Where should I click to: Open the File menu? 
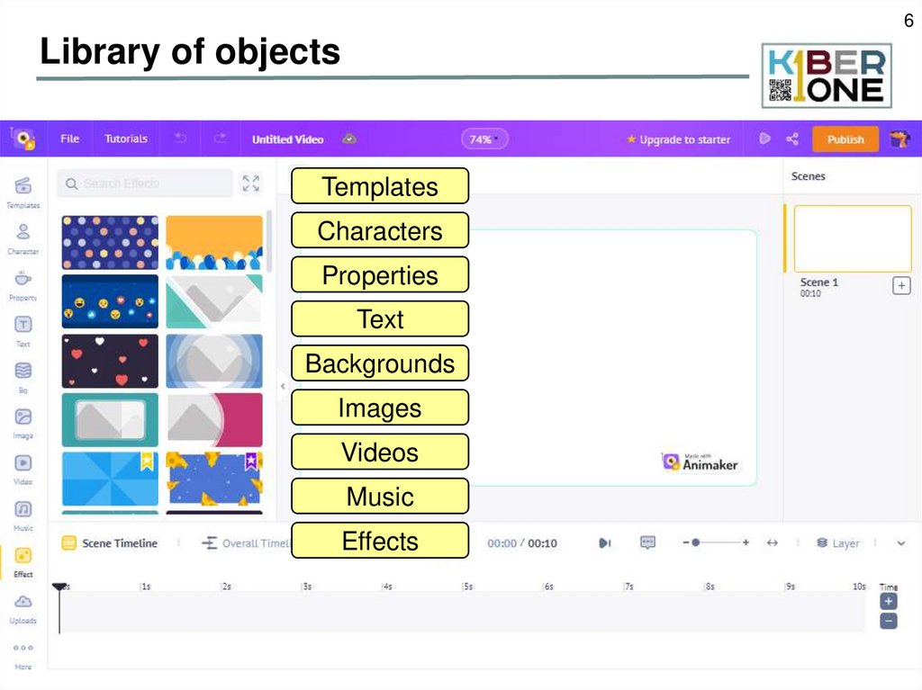[x=69, y=139]
